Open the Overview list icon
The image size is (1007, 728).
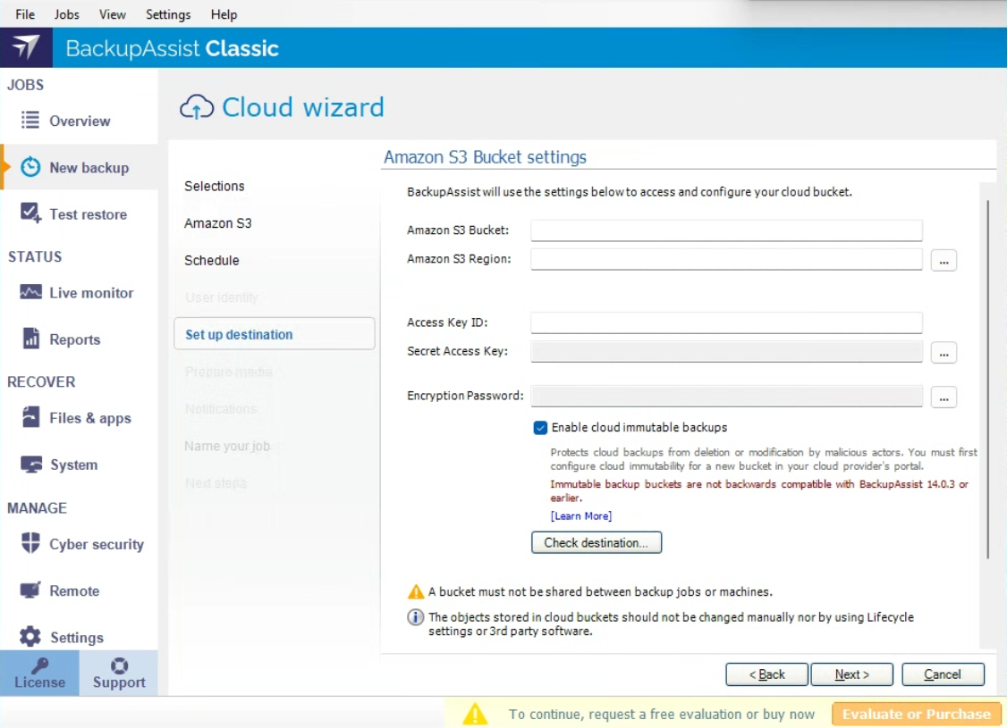[x=30, y=121]
